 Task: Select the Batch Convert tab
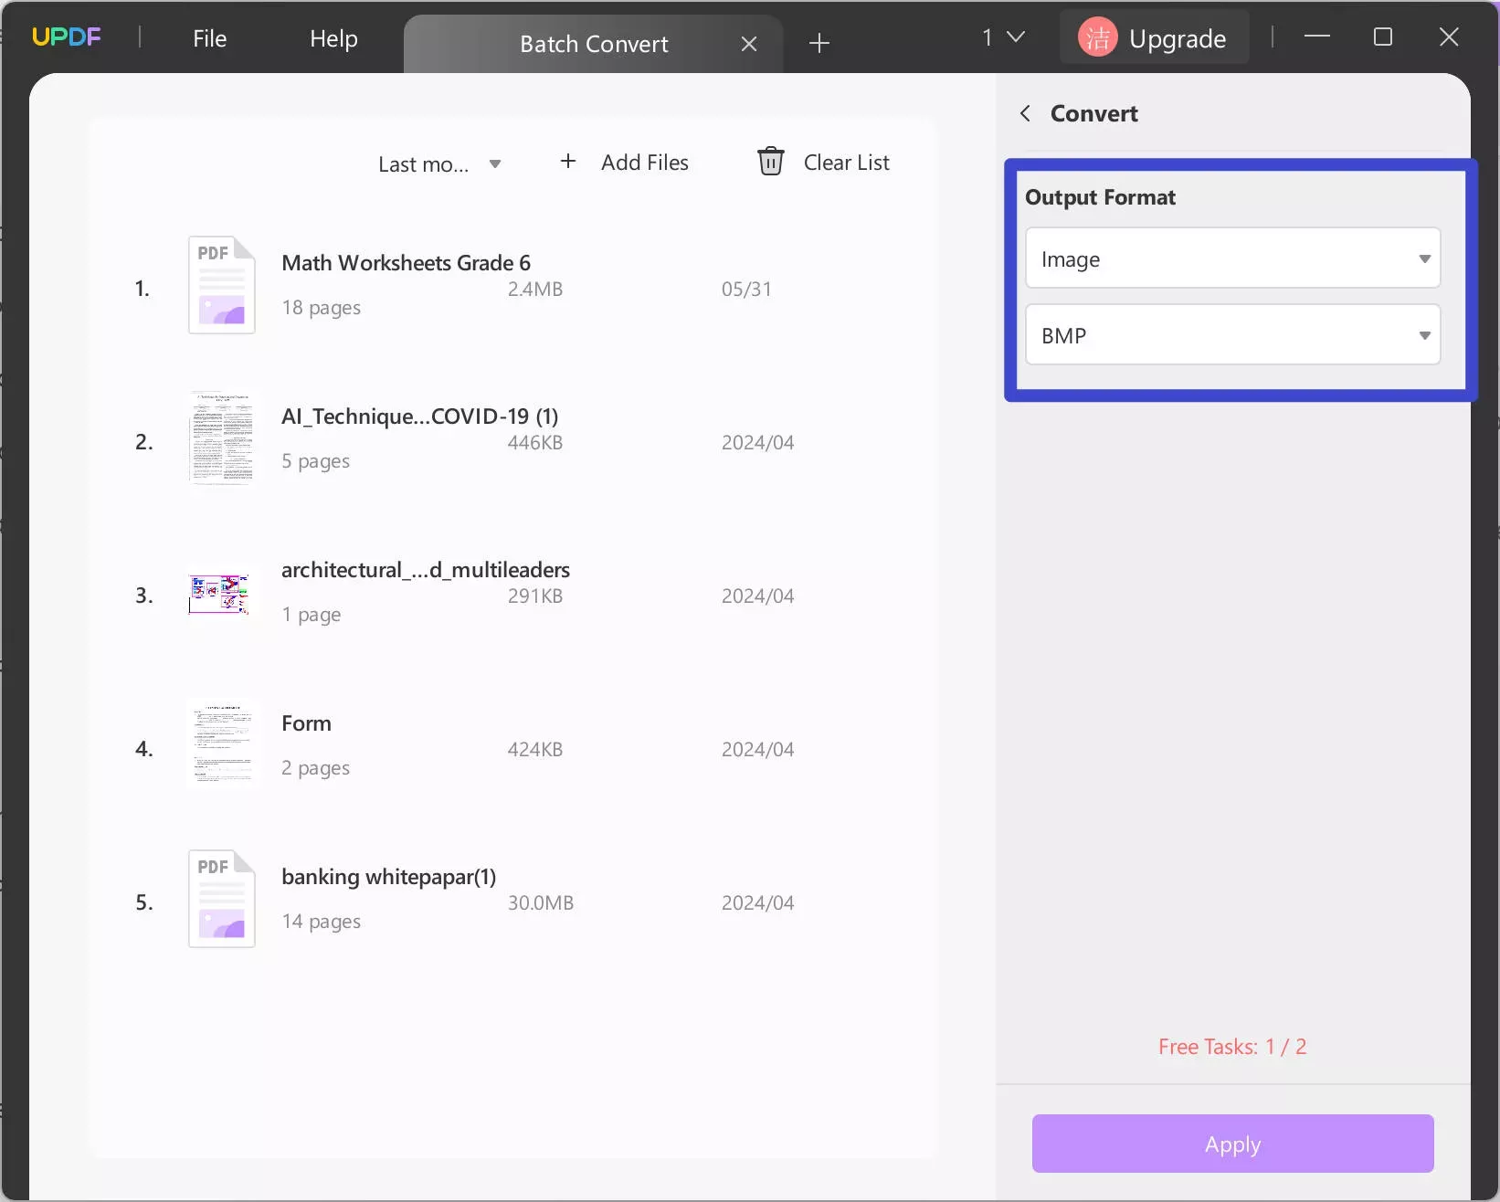point(594,44)
